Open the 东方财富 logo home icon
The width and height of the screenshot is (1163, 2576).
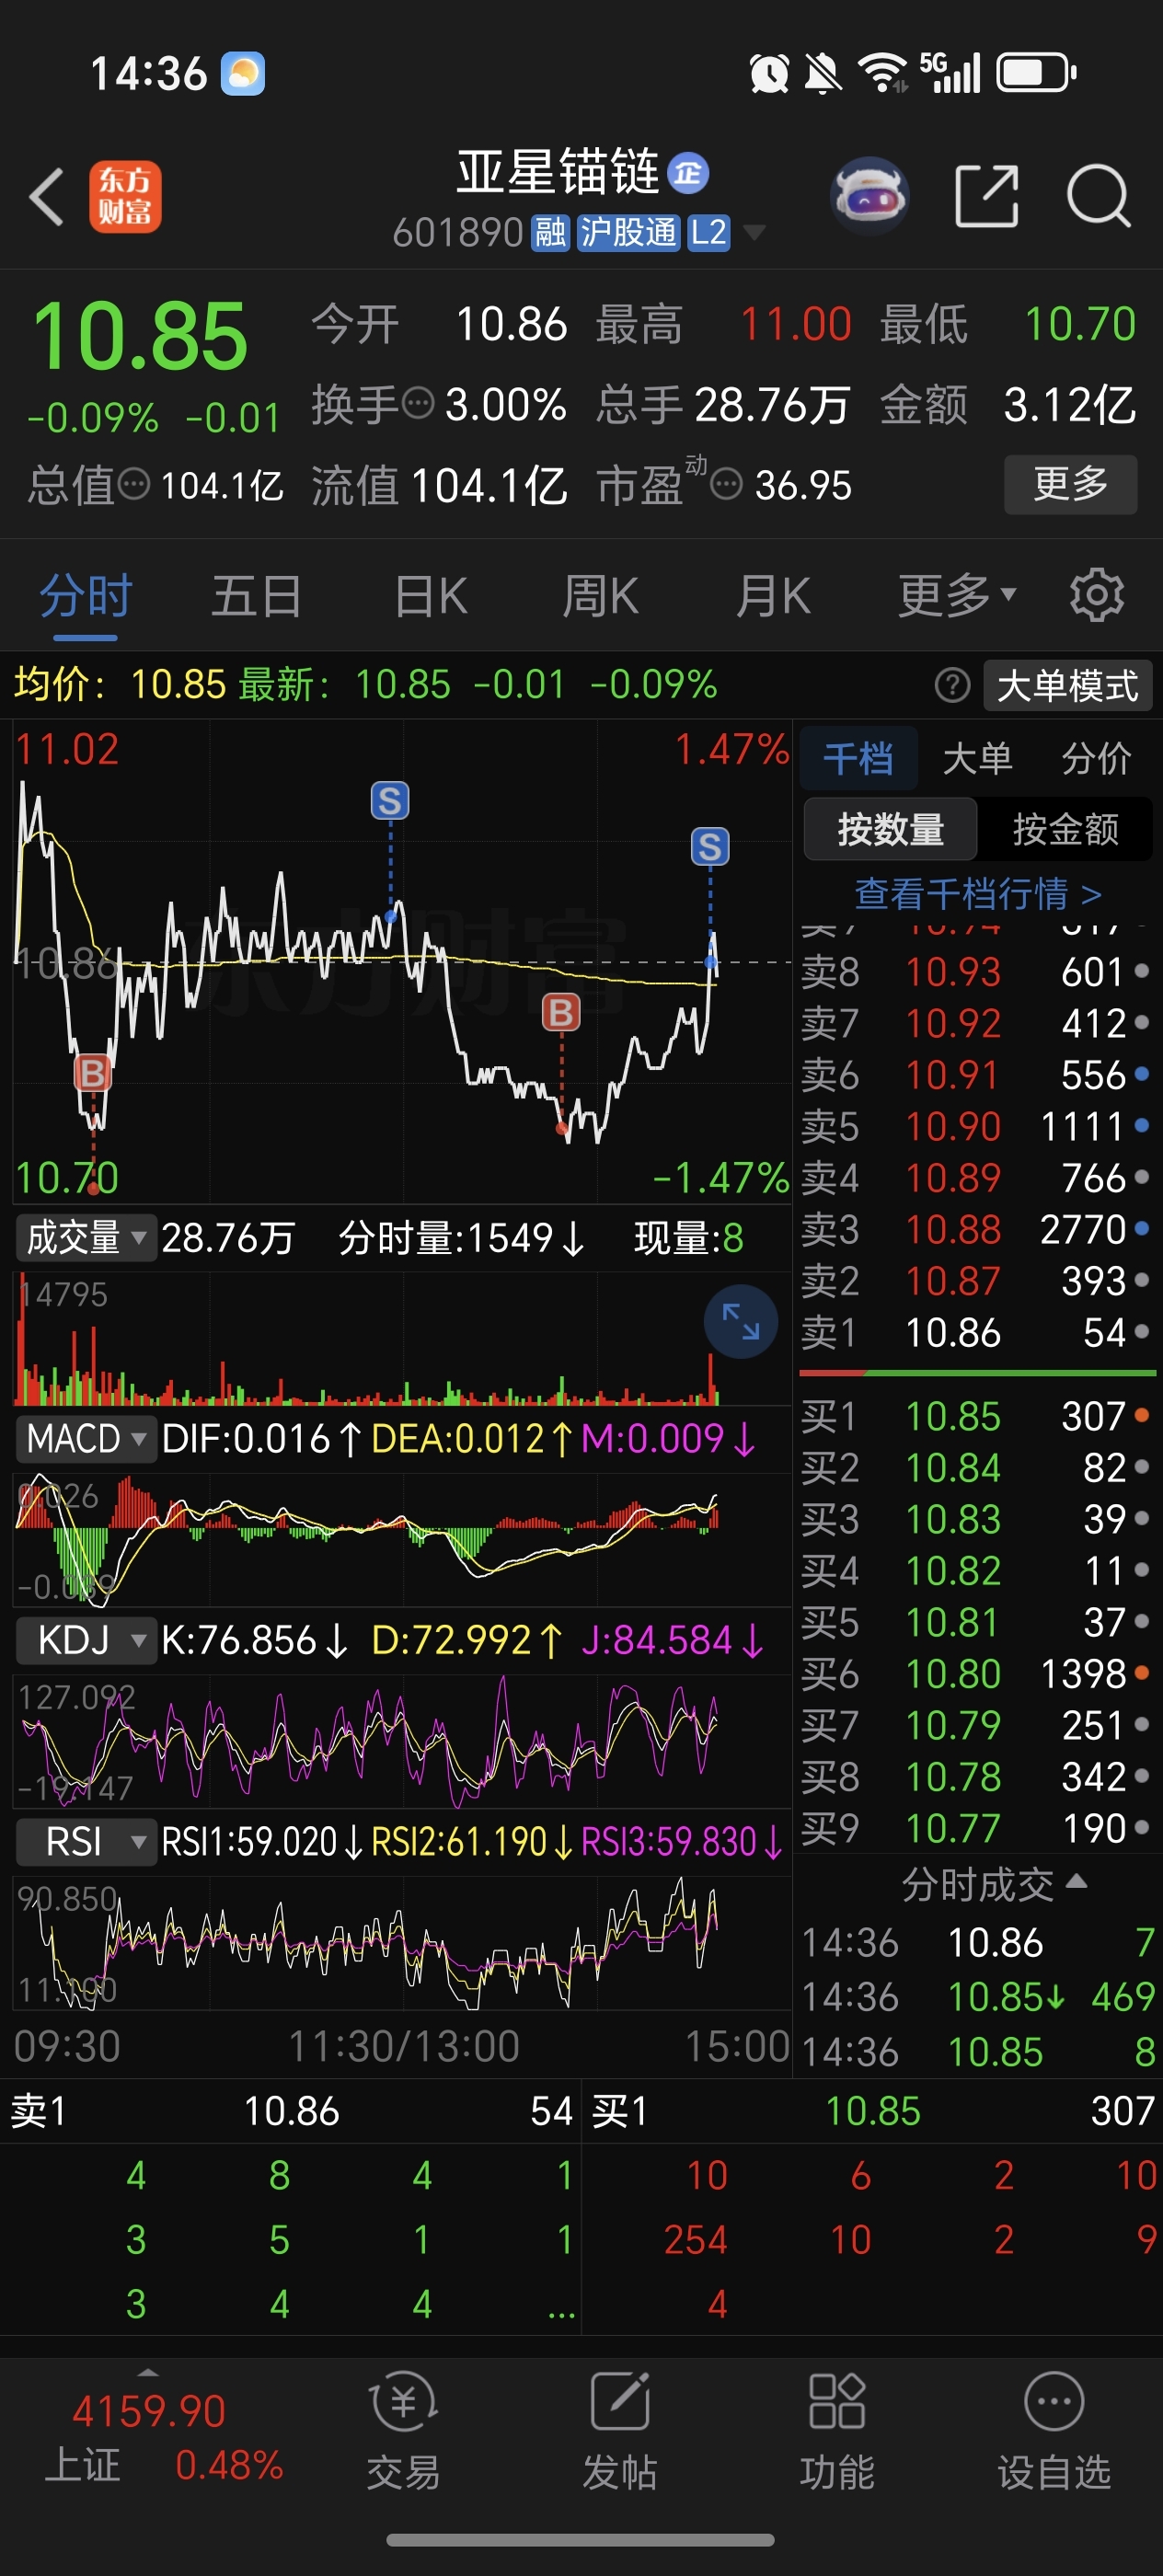coord(125,197)
